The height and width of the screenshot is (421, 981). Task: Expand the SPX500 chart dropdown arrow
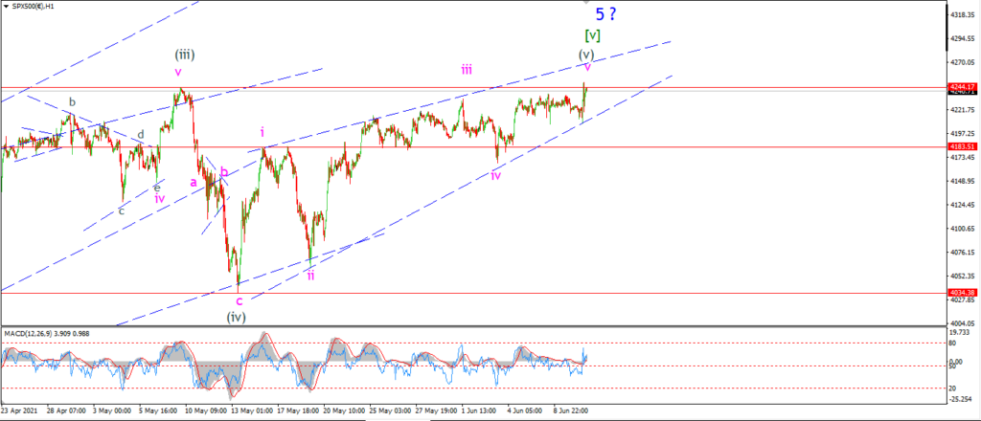(x=6, y=7)
